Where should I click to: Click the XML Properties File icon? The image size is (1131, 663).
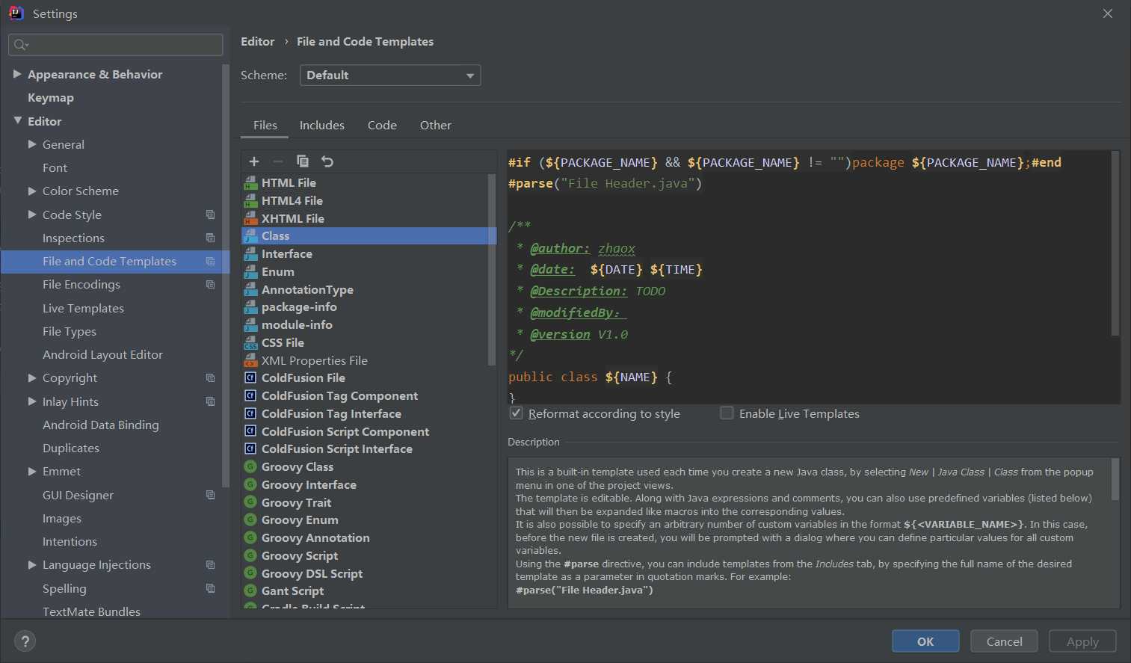[x=251, y=360]
